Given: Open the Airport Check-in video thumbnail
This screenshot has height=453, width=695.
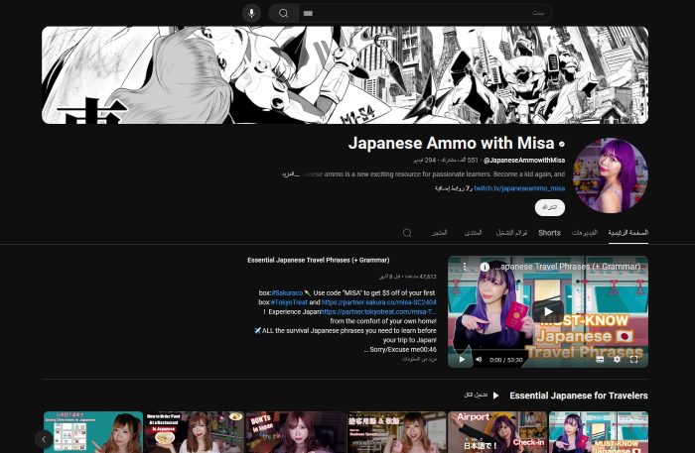Looking at the screenshot, I should click(x=496, y=431).
